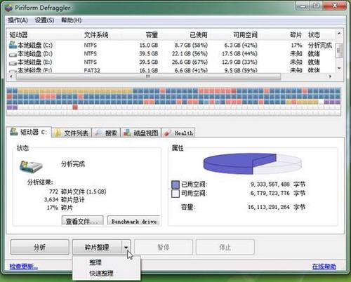Open the 帮助(H) menu
Viewport: 351px width, 282px height.
tap(72, 20)
